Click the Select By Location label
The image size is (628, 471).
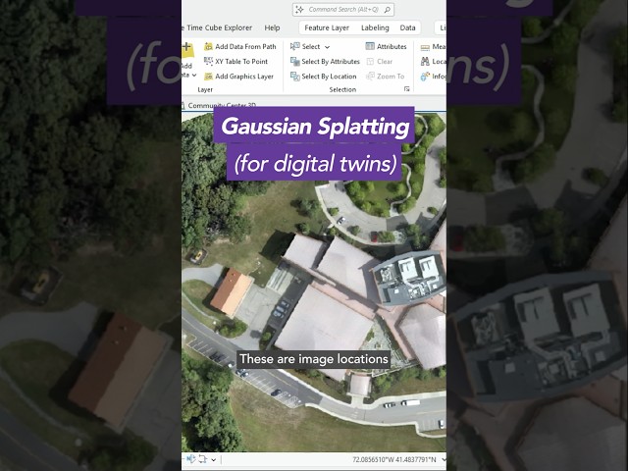tap(329, 77)
